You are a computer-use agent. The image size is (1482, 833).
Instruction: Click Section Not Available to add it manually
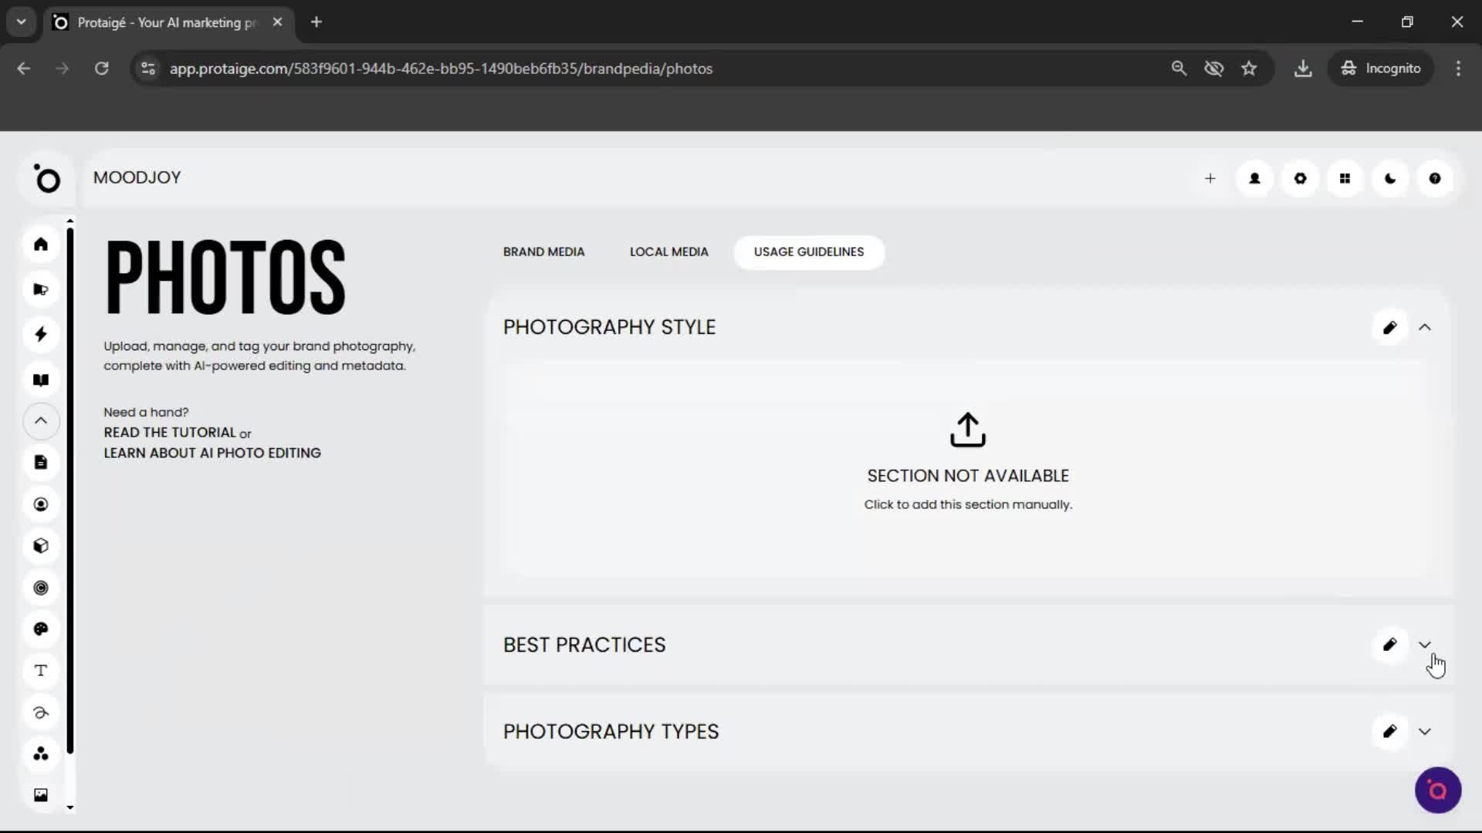pyautogui.click(x=967, y=463)
